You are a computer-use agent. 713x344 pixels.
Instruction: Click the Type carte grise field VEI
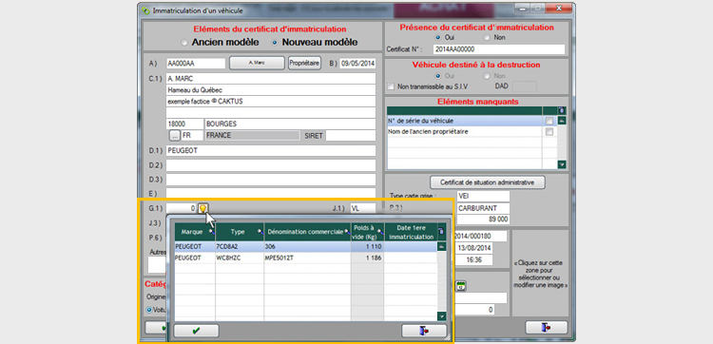coord(483,197)
